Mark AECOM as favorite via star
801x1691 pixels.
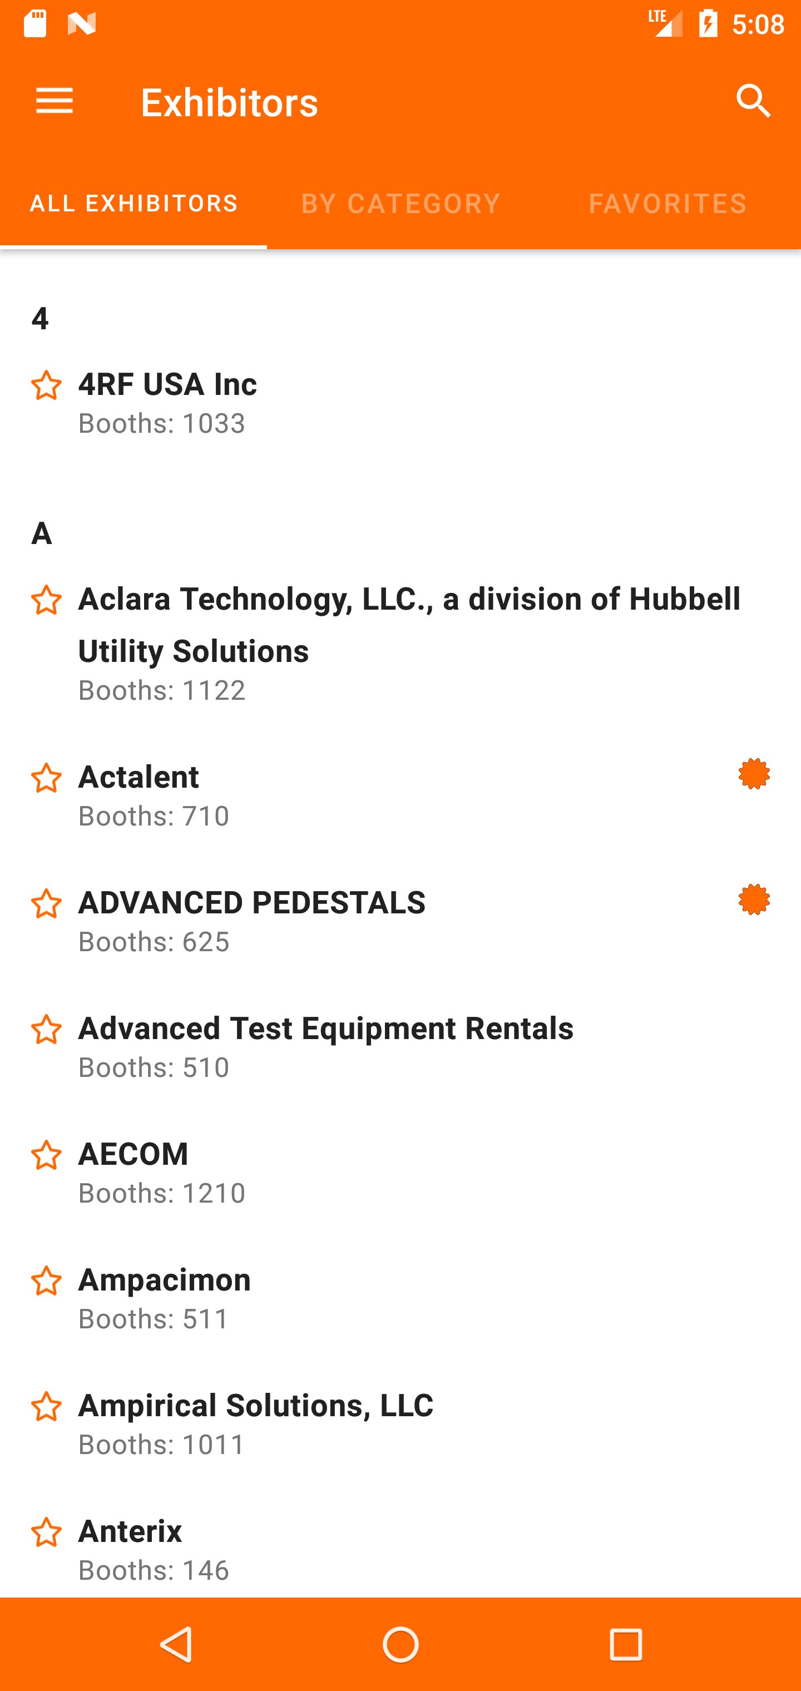pos(46,1155)
